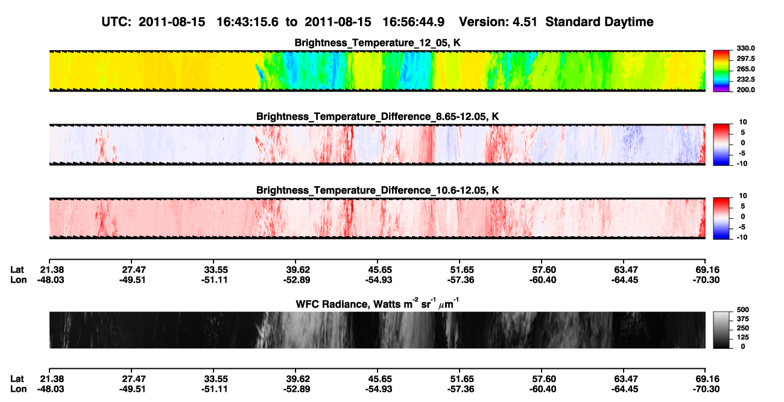Click "Lon" label on upper coordinate axis

[x=17, y=280]
